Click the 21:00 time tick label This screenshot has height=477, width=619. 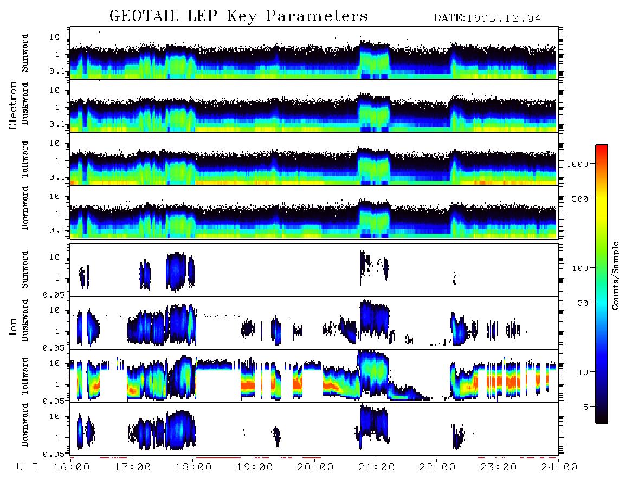(377, 468)
